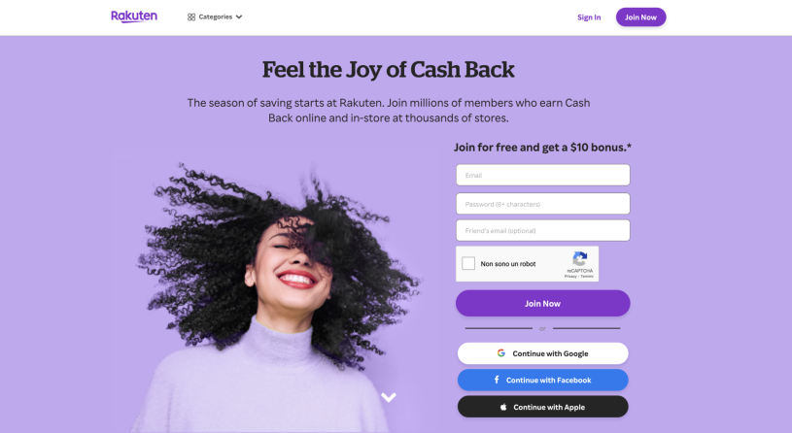Viewport: 792px width, 433px height.
Task: Open the reCAPTCHA Privacy link
Action: tap(570, 277)
